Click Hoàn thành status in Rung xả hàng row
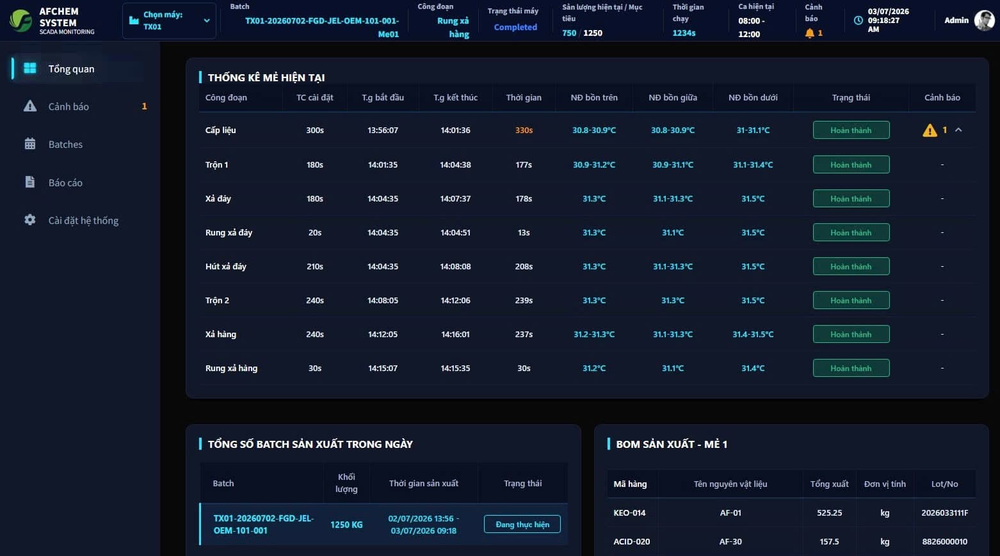 pos(851,368)
